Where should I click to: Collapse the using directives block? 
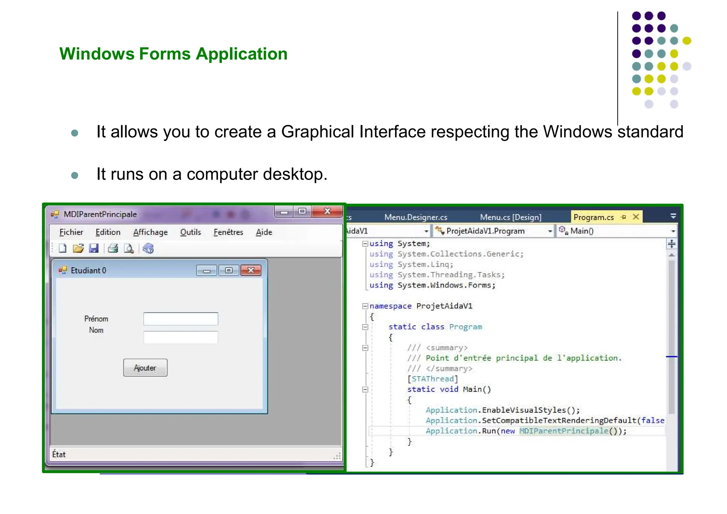[365, 244]
